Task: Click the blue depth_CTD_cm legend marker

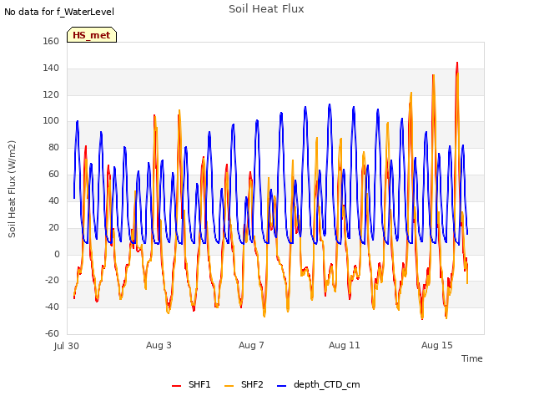Action: click(x=282, y=386)
